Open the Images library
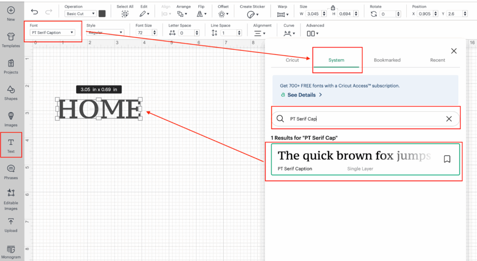The image size is (477, 261). (x=11, y=119)
